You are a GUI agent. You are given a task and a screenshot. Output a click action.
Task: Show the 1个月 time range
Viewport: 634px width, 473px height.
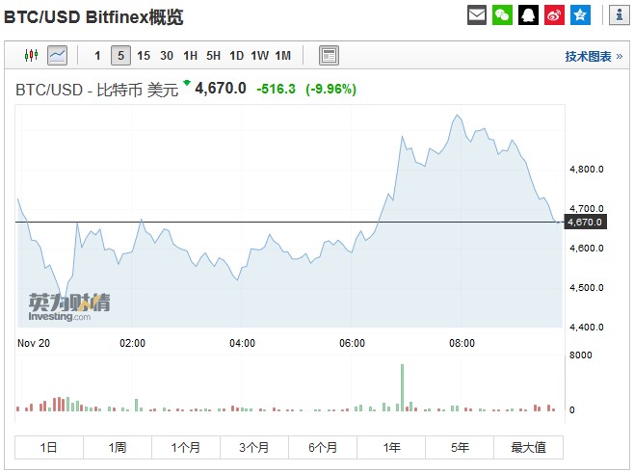coord(186,447)
